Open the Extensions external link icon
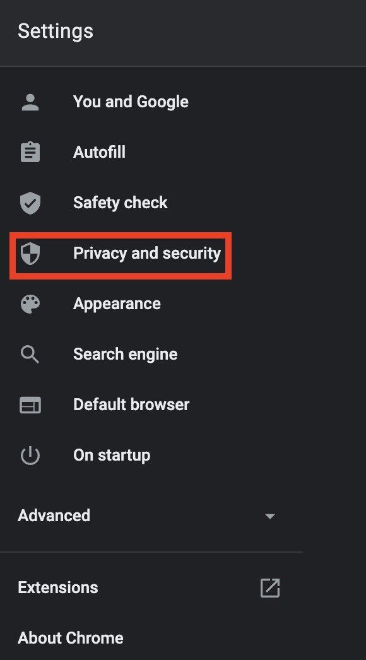This screenshot has height=660, width=366. tap(270, 587)
